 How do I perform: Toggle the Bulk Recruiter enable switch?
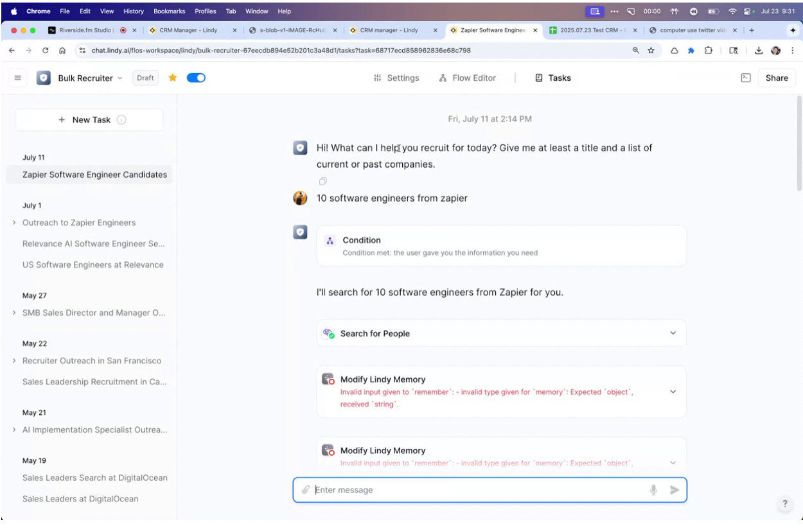[196, 78]
